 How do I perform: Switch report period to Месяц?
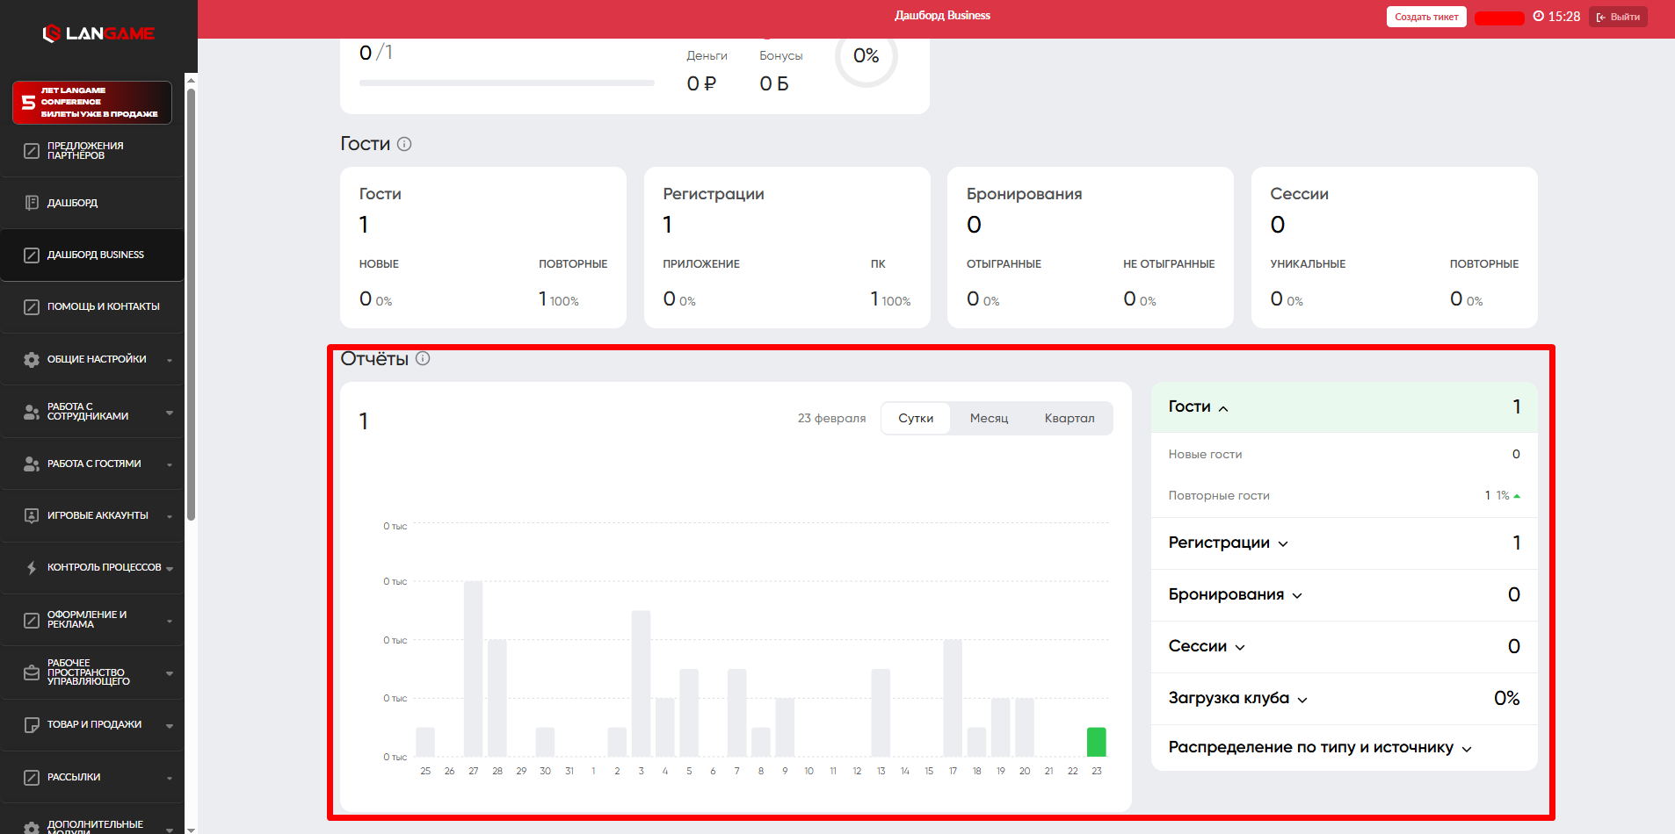(x=989, y=418)
